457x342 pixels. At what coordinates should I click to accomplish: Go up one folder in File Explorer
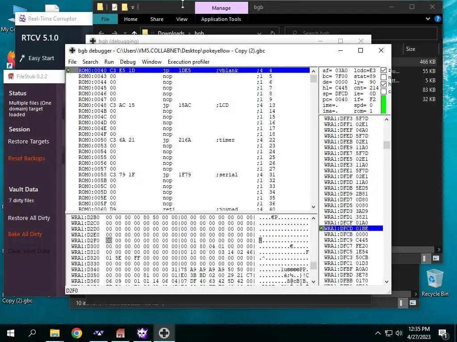[x=134, y=33]
